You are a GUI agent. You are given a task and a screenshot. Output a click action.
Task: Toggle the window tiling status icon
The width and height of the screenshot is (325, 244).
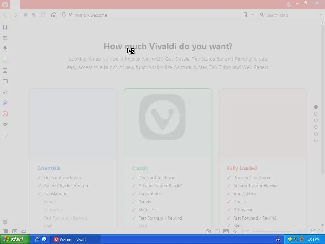[217, 231]
